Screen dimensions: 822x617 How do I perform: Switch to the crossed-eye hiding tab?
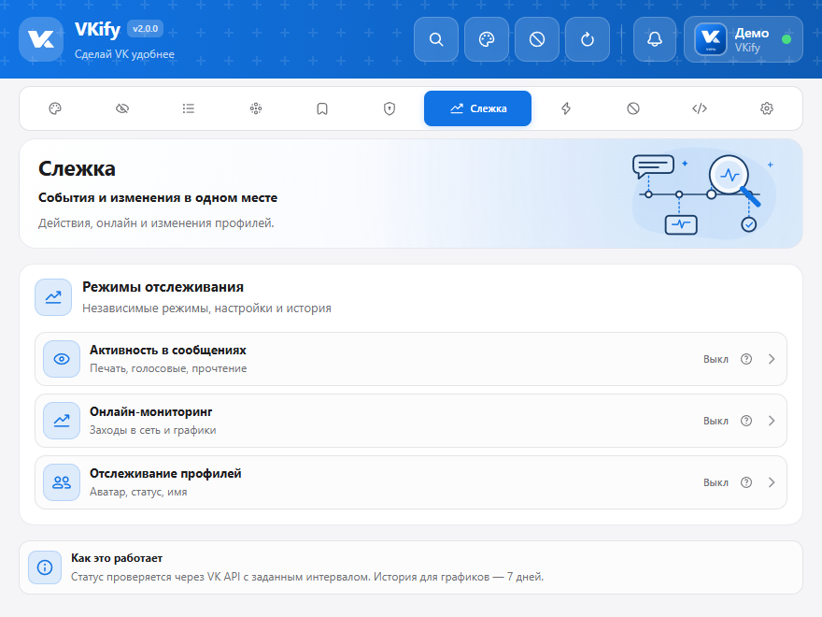coord(122,108)
